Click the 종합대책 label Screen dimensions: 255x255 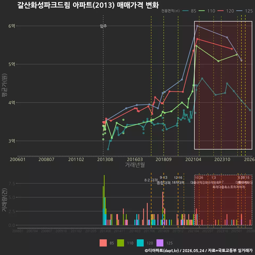(x=164, y=183)
